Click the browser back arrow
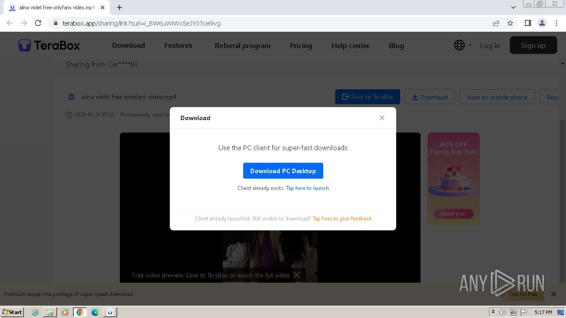 point(10,23)
